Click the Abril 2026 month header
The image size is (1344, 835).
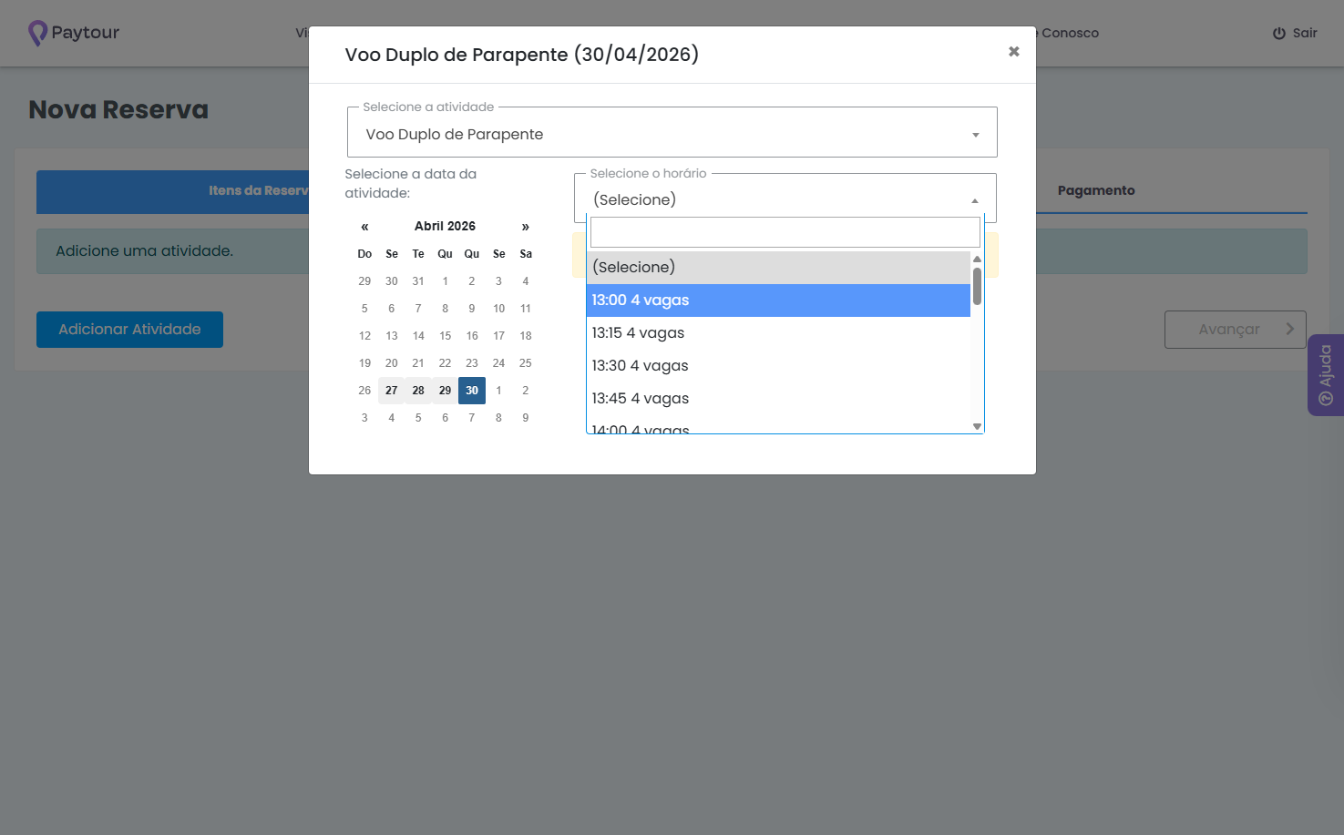[x=445, y=226]
